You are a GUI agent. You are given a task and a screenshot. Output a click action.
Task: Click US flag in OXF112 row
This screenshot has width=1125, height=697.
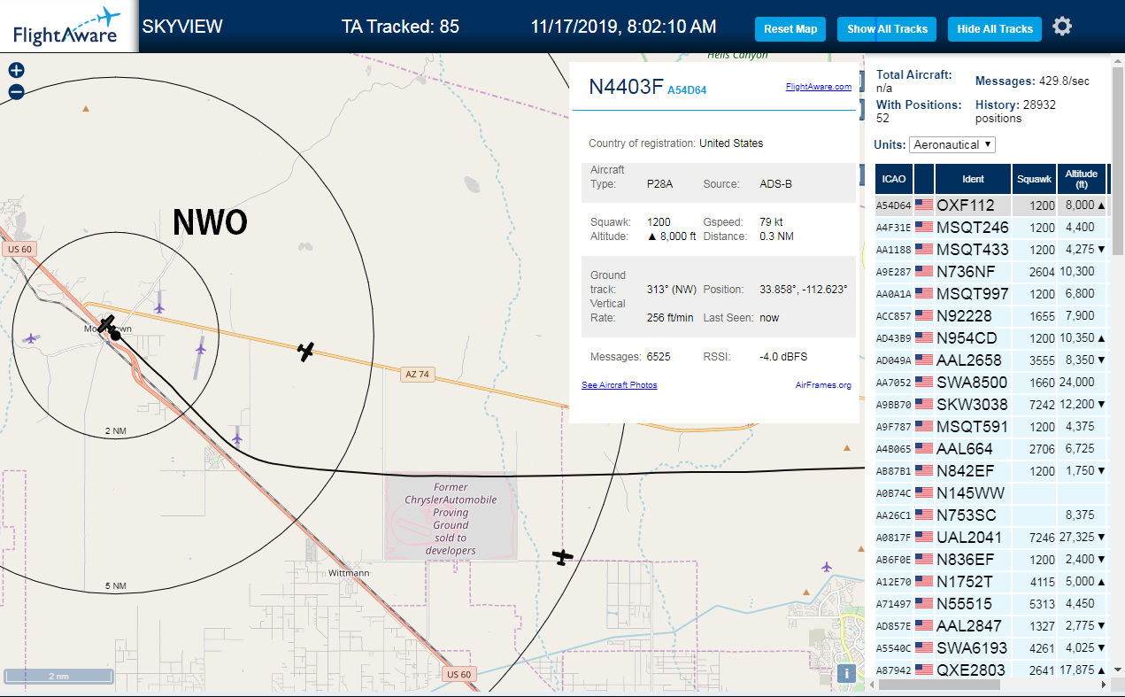924,205
